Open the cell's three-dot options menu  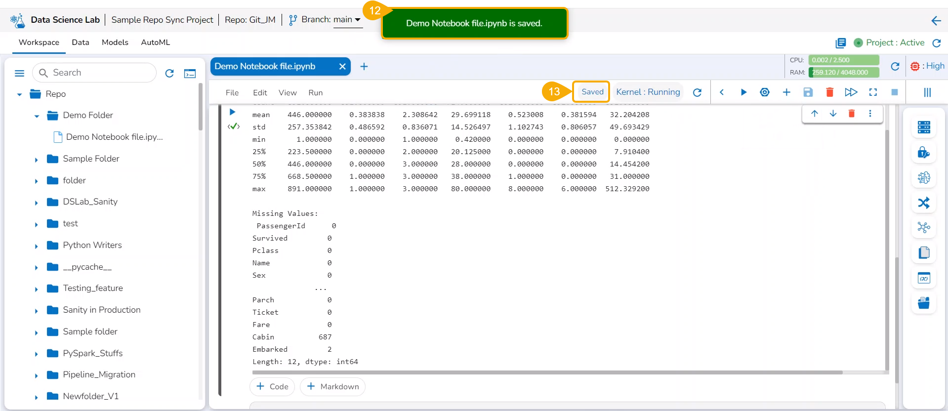tap(870, 114)
